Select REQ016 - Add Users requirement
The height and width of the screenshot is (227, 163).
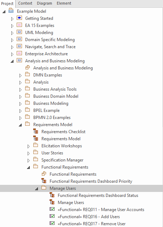pyautogui.click(x=89, y=217)
